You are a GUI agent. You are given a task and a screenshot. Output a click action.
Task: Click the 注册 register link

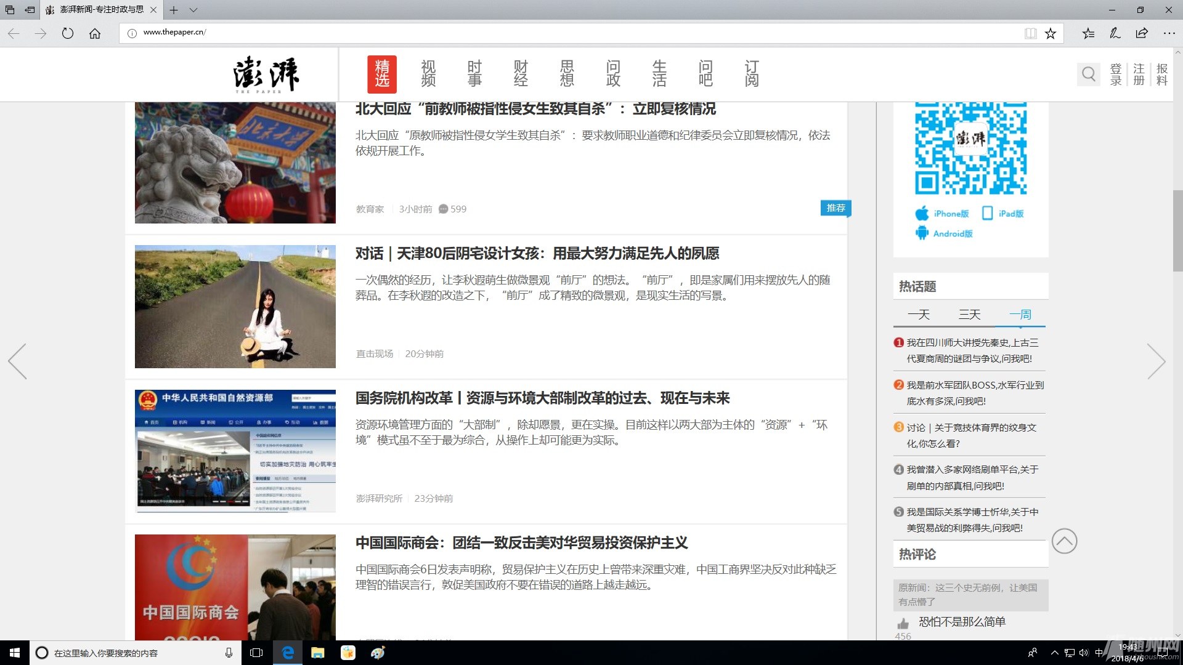click(x=1139, y=75)
